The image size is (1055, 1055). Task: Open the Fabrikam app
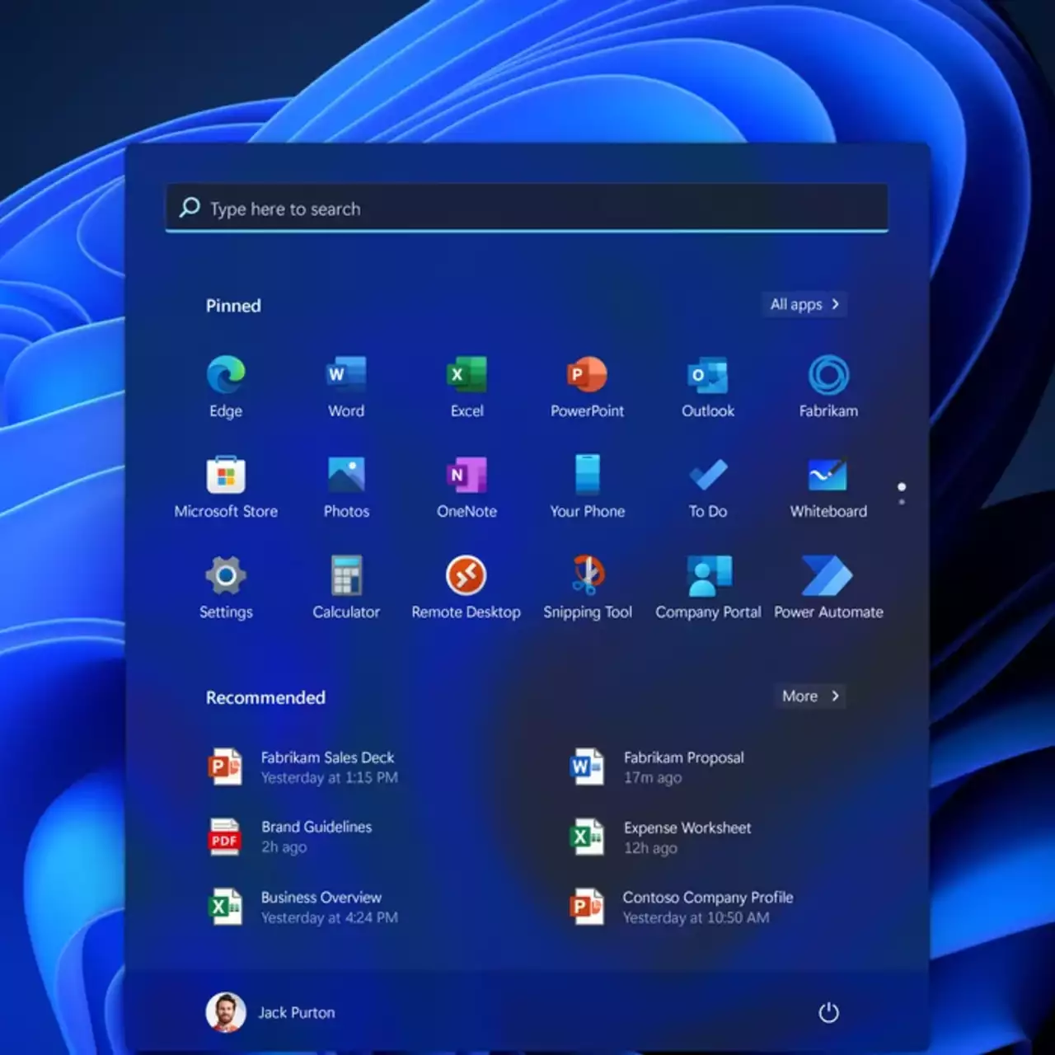(828, 387)
